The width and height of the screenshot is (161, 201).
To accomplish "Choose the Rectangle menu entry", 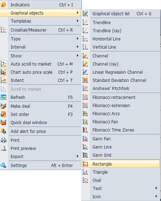I will [x=121, y=164].
